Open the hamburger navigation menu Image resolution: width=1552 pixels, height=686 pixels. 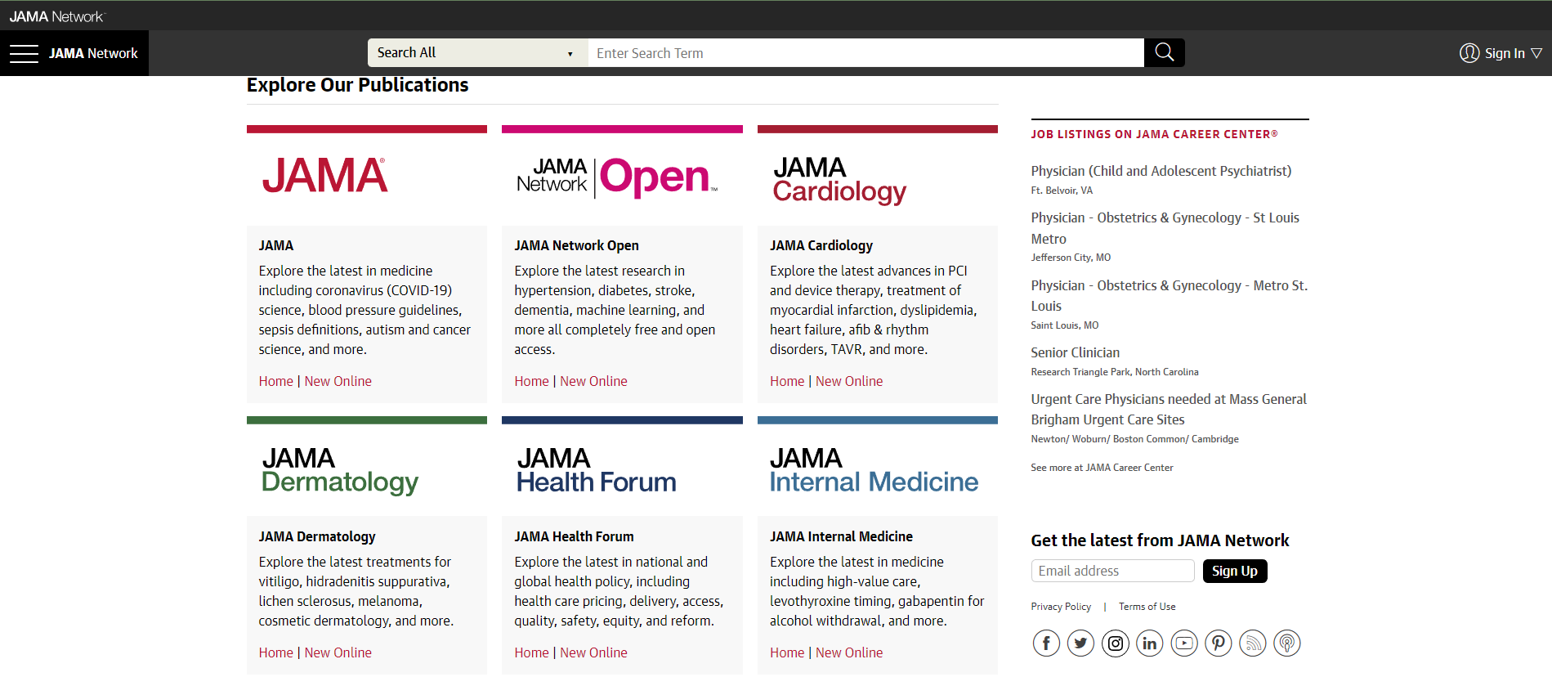point(24,54)
